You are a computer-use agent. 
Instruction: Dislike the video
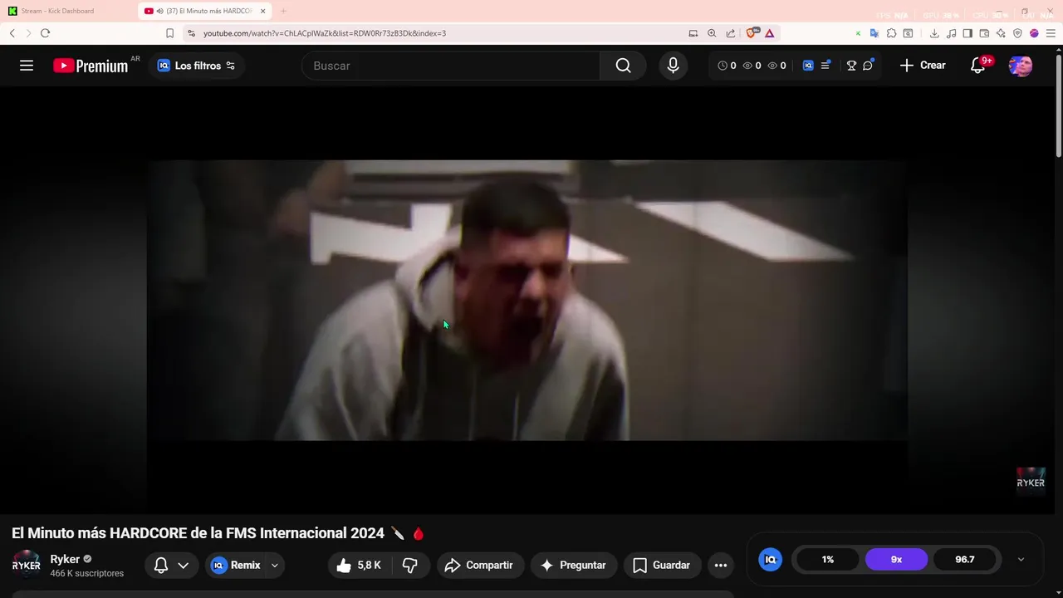(410, 565)
